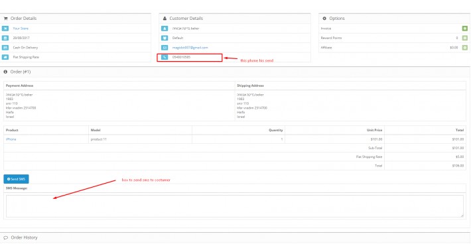Click inside the SMS Message text box

(x=235, y=206)
